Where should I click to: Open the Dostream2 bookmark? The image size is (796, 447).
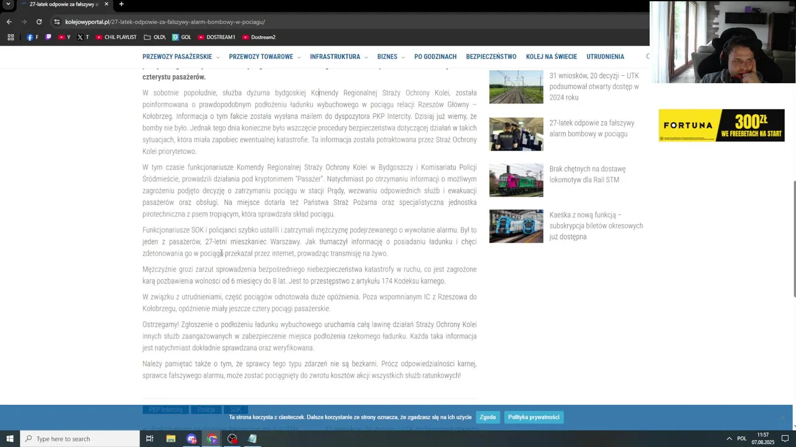tap(259, 37)
